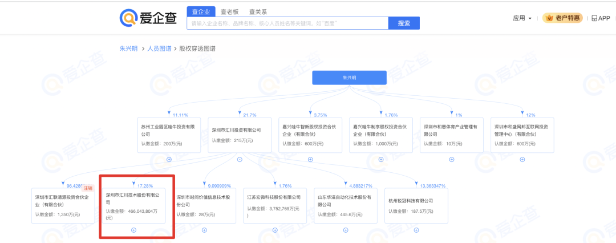This screenshot has width=616, height=243.
Task: Click the 4.883217% share percentage label
Action: (361, 185)
